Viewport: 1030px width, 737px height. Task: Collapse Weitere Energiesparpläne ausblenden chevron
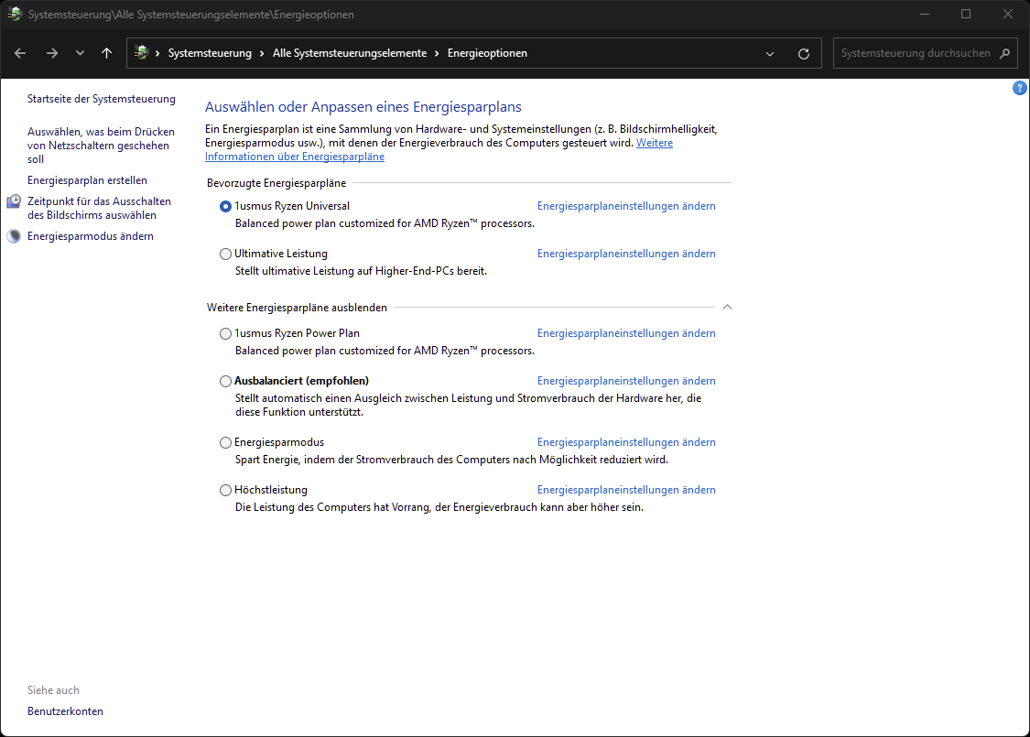point(727,307)
